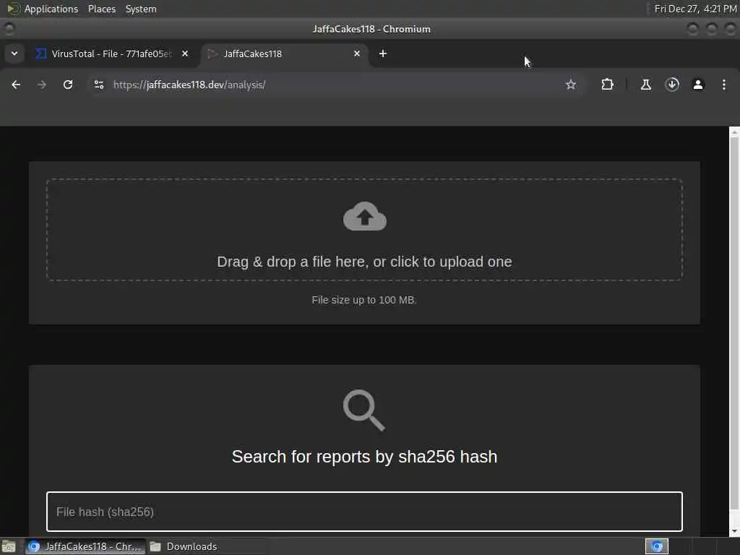
Task: Click the workspace switcher Chromium icon
Action: (x=657, y=546)
